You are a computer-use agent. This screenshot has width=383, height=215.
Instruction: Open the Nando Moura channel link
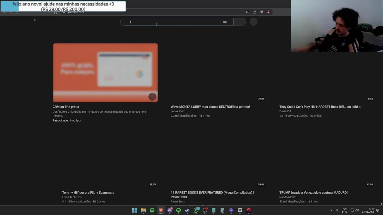click(288, 197)
